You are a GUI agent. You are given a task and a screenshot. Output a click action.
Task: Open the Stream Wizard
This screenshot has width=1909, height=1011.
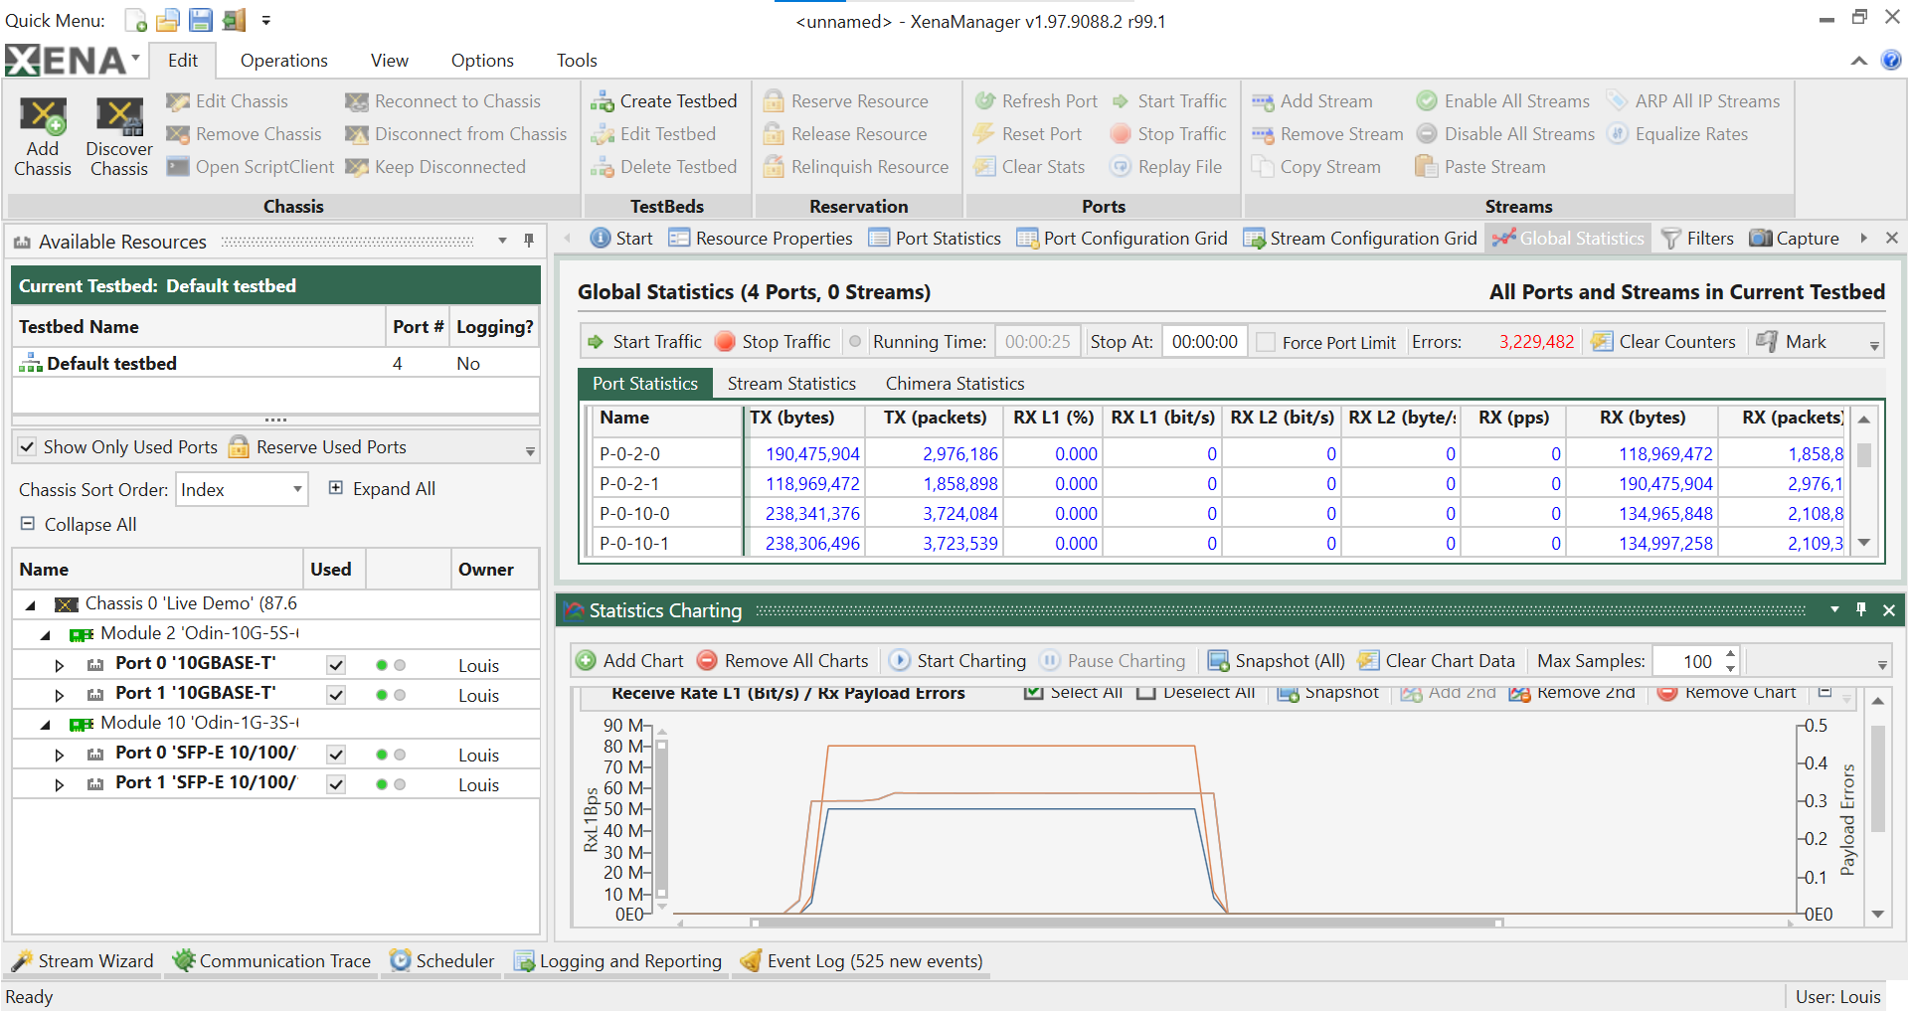pos(84,961)
